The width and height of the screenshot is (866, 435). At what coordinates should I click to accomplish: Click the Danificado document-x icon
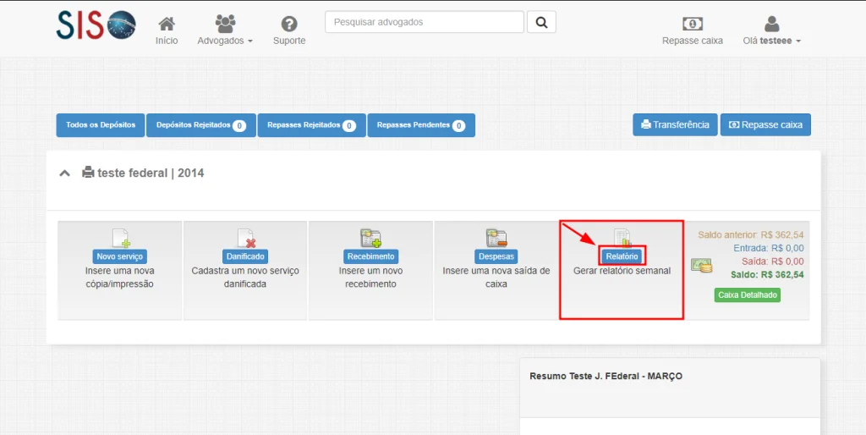click(x=246, y=238)
